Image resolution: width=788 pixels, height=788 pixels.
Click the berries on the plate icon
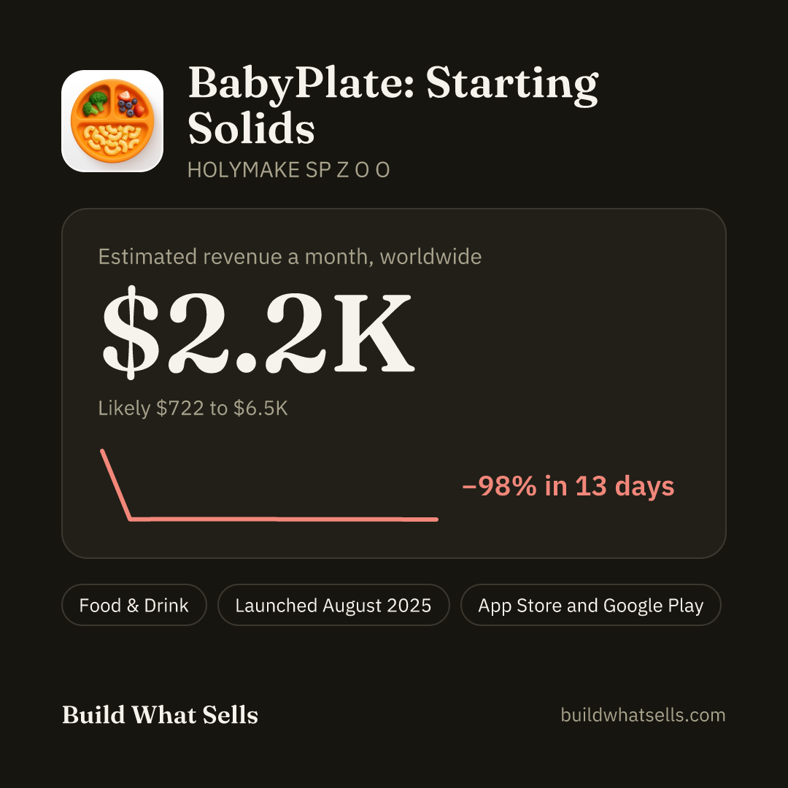(131, 103)
